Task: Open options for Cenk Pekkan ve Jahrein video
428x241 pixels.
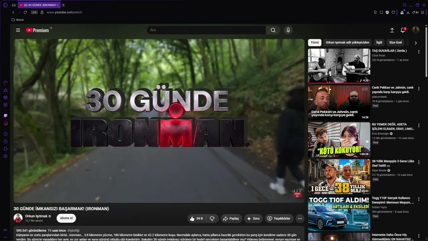Action: (419, 89)
